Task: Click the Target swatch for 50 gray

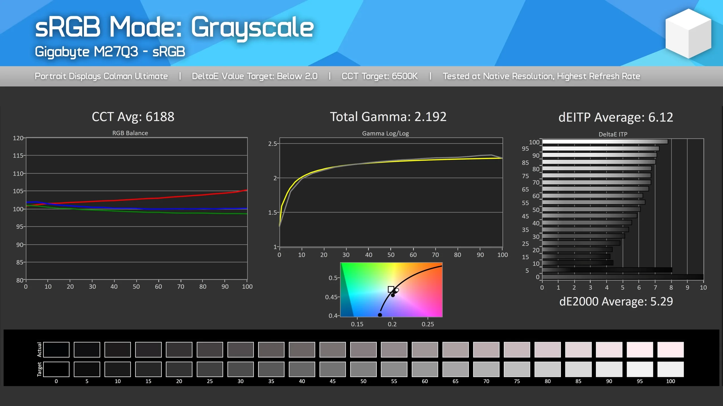Action: tap(363, 369)
